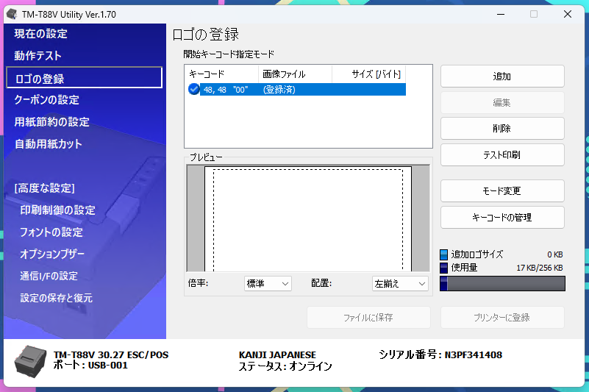Click the モード変更 button

tap(502, 191)
